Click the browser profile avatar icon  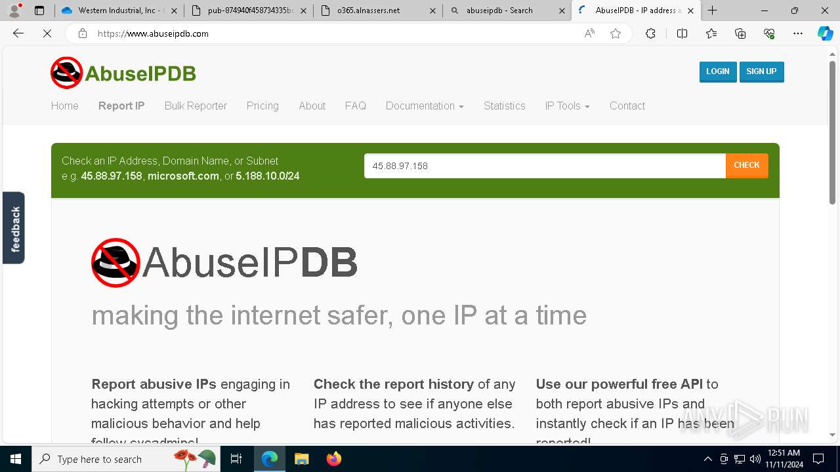(x=14, y=10)
